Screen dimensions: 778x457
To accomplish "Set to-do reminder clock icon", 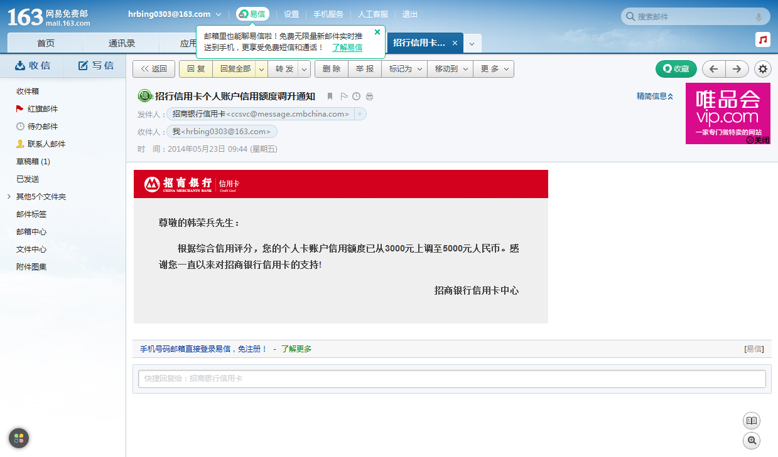I will (356, 97).
